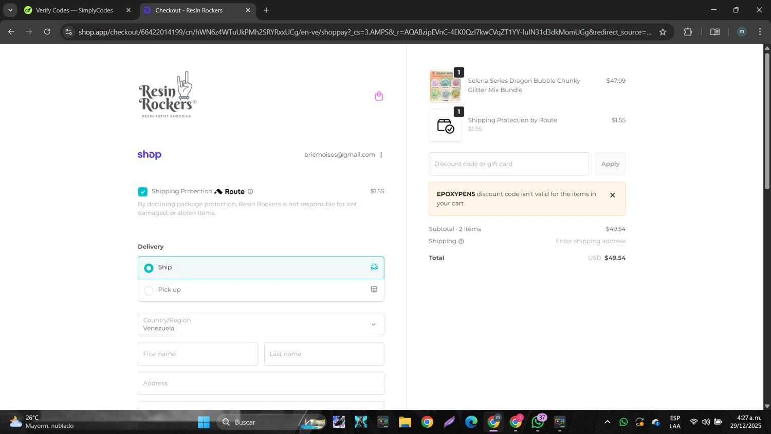Select the Pick up radio option
Viewport: 771px width, 434px height.
pos(149,291)
